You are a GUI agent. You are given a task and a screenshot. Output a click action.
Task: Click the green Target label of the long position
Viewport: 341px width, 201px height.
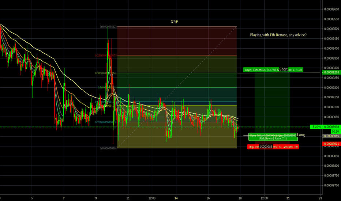[273, 70]
